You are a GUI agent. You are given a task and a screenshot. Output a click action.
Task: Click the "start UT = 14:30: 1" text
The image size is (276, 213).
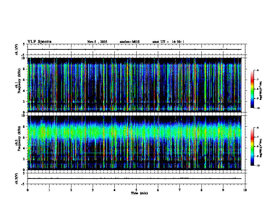(x=168, y=42)
